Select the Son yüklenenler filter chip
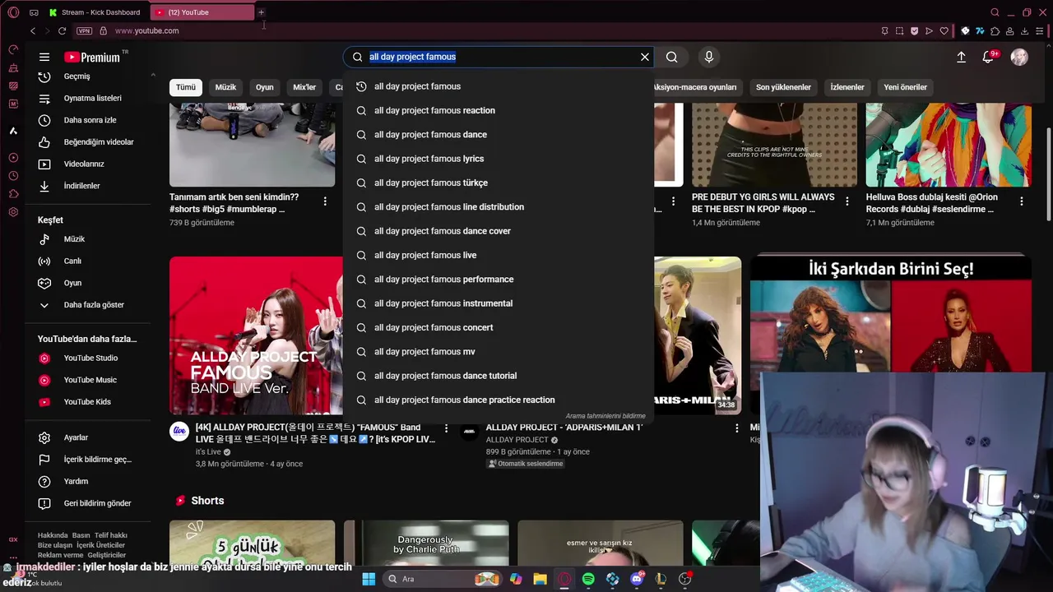The image size is (1053, 592). point(783,87)
